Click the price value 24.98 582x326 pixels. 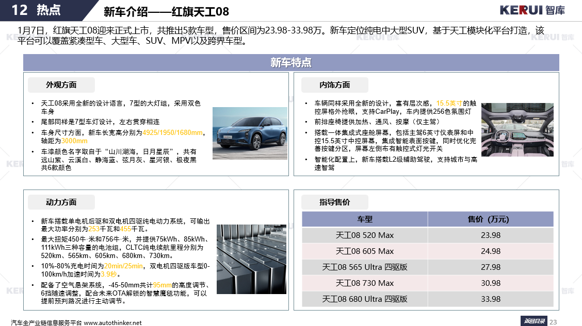click(491, 251)
